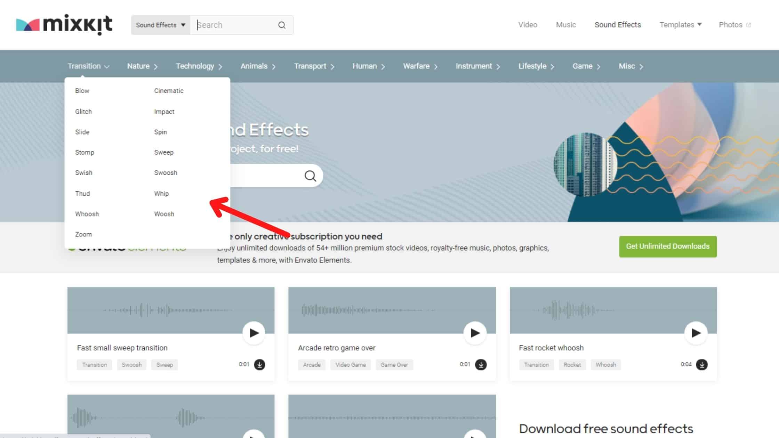The height and width of the screenshot is (438, 779).
Task: Expand the Transition category dropdown
Action: point(87,66)
